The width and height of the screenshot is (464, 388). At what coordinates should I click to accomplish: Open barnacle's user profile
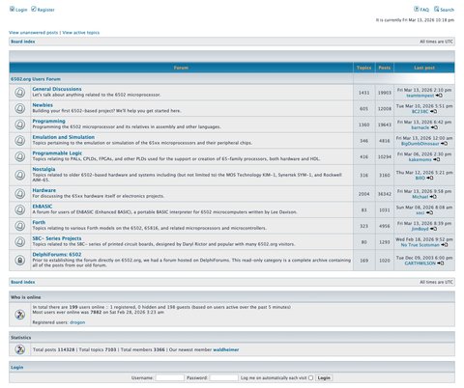tap(420, 127)
